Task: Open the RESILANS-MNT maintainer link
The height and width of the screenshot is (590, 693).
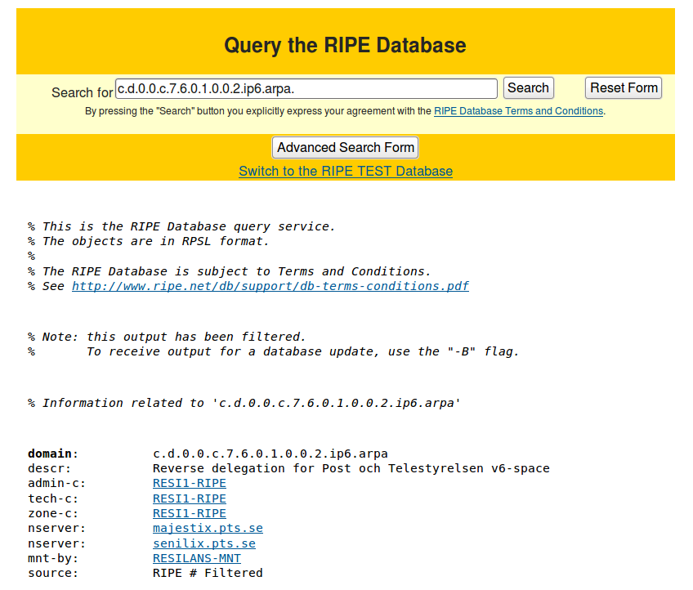Action: pos(197,559)
